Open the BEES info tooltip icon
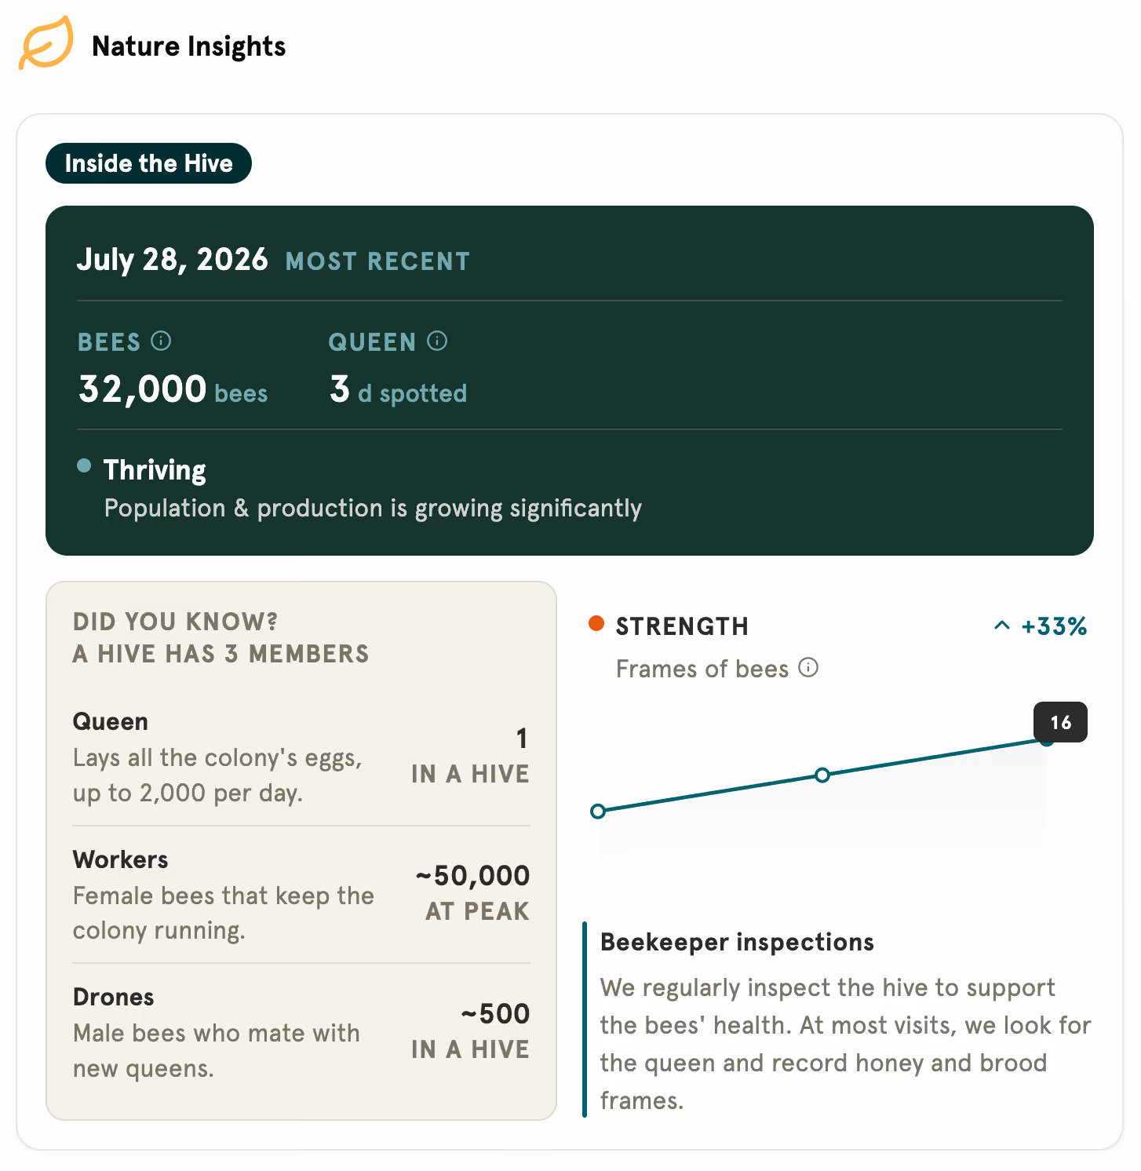1141x1171 pixels. point(161,341)
